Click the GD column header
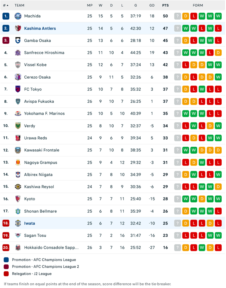This screenshot has width=226, height=288. 152,5
